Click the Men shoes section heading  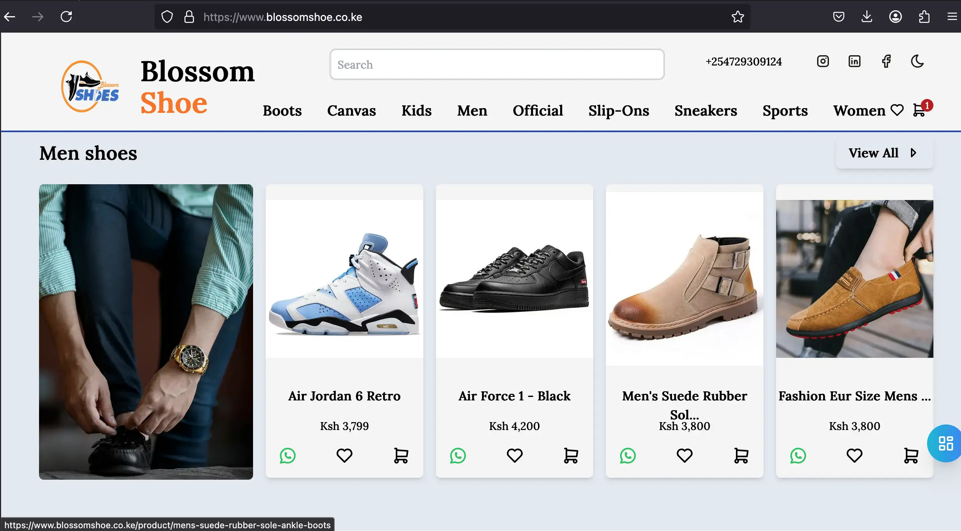[x=88, y=153]
